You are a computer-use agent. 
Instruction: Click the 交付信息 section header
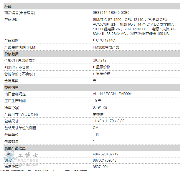[x=92, y=87]
